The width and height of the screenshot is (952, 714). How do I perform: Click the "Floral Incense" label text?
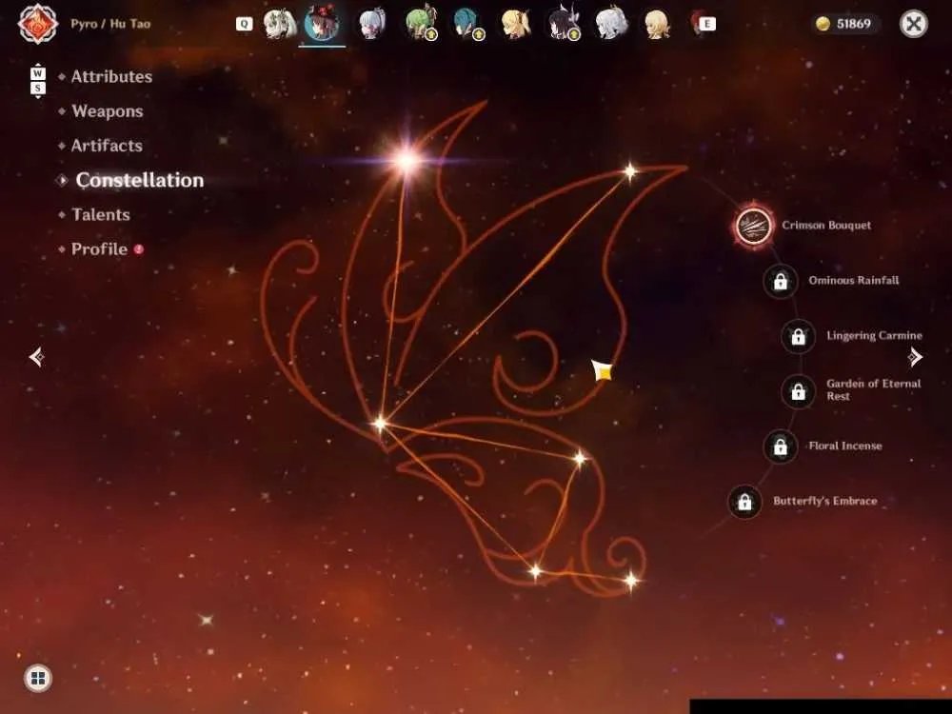pyautogui.click(x=845, y=446)
